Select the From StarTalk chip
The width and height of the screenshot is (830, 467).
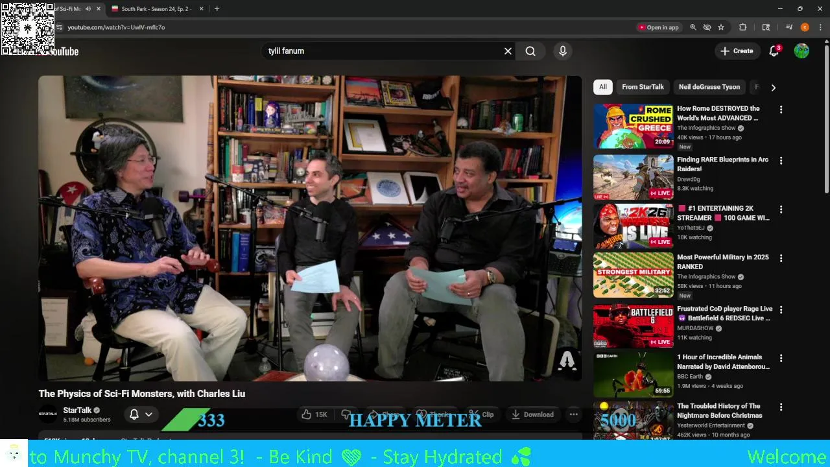coord(643,87)
